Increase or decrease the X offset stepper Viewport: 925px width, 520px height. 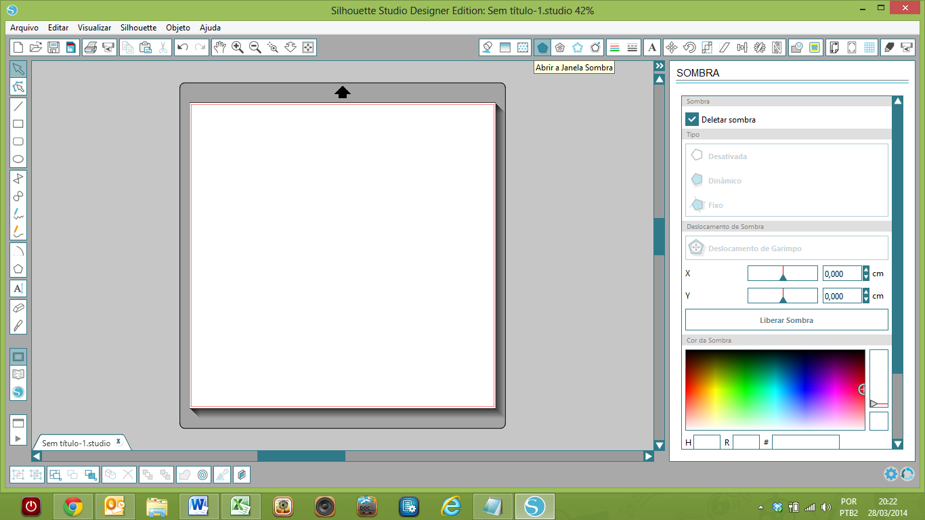point(866,274)
